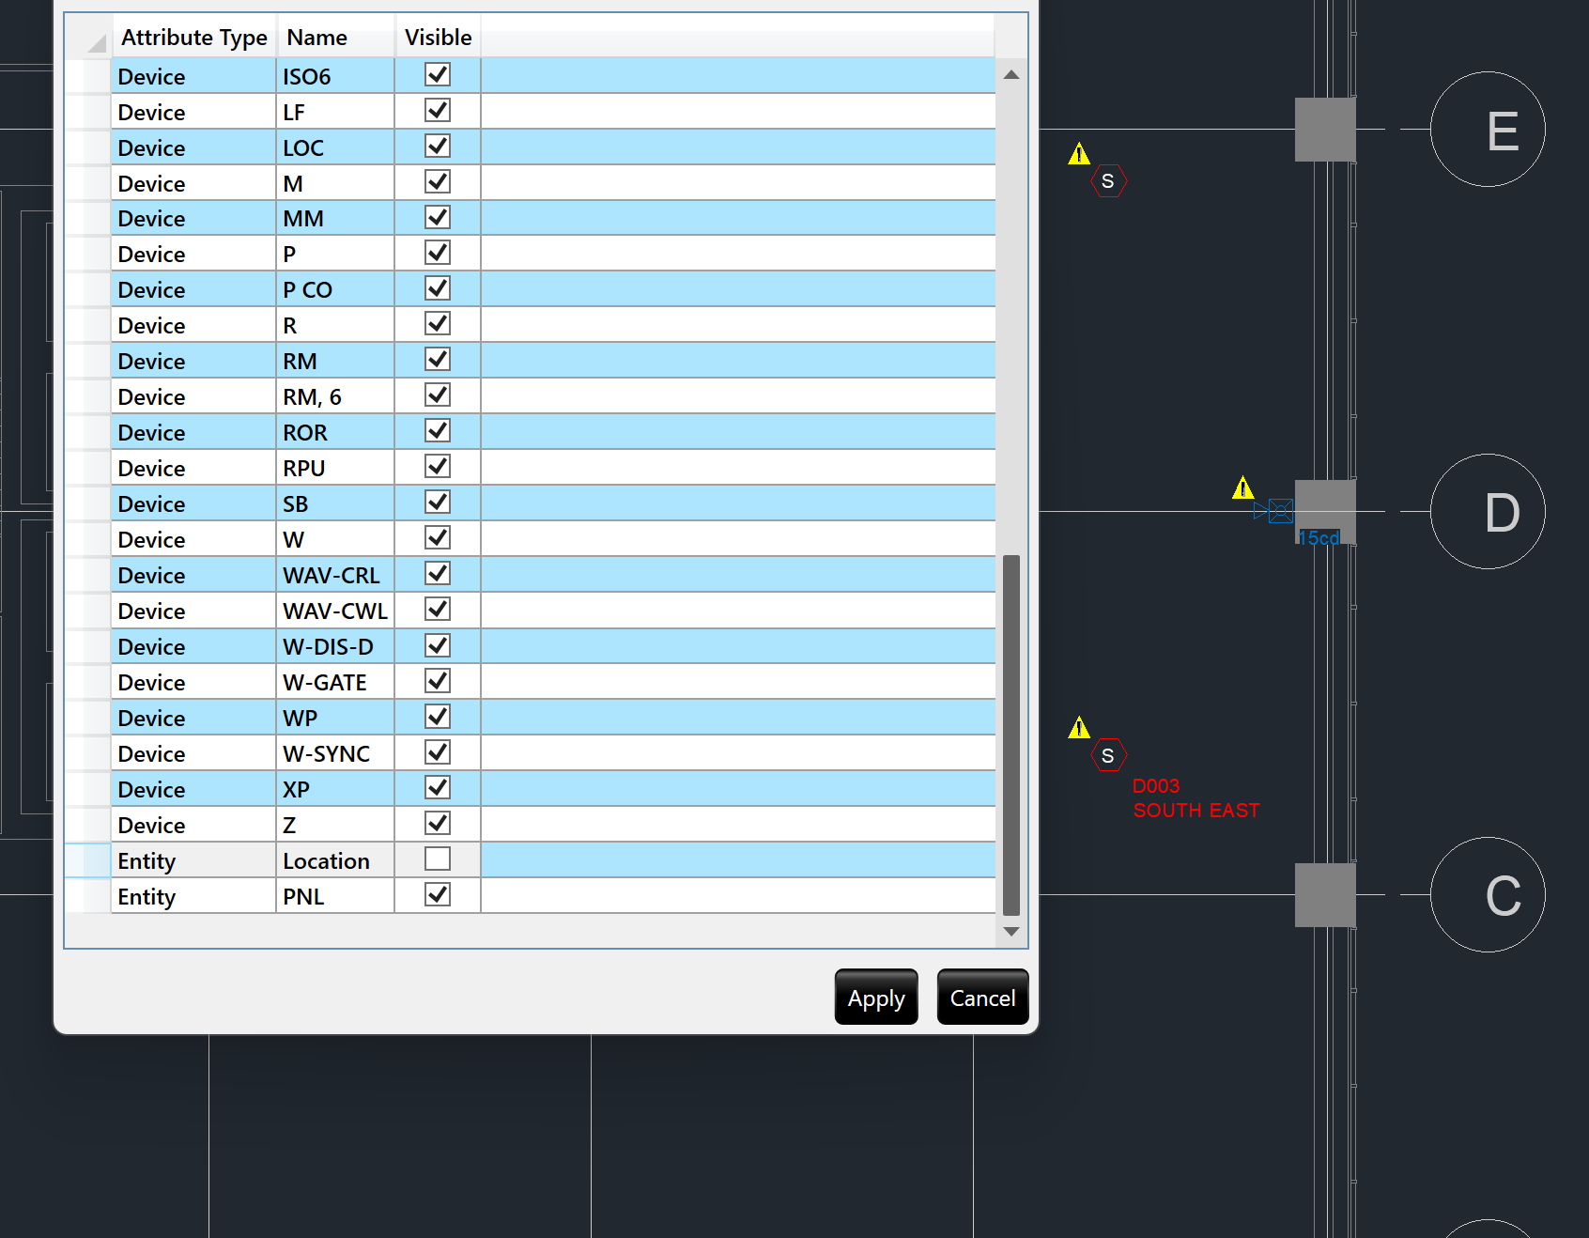The image size is (1589, 1238).
Task: Toggle Visible checkbox for device Z
Action: pos(438,823)
